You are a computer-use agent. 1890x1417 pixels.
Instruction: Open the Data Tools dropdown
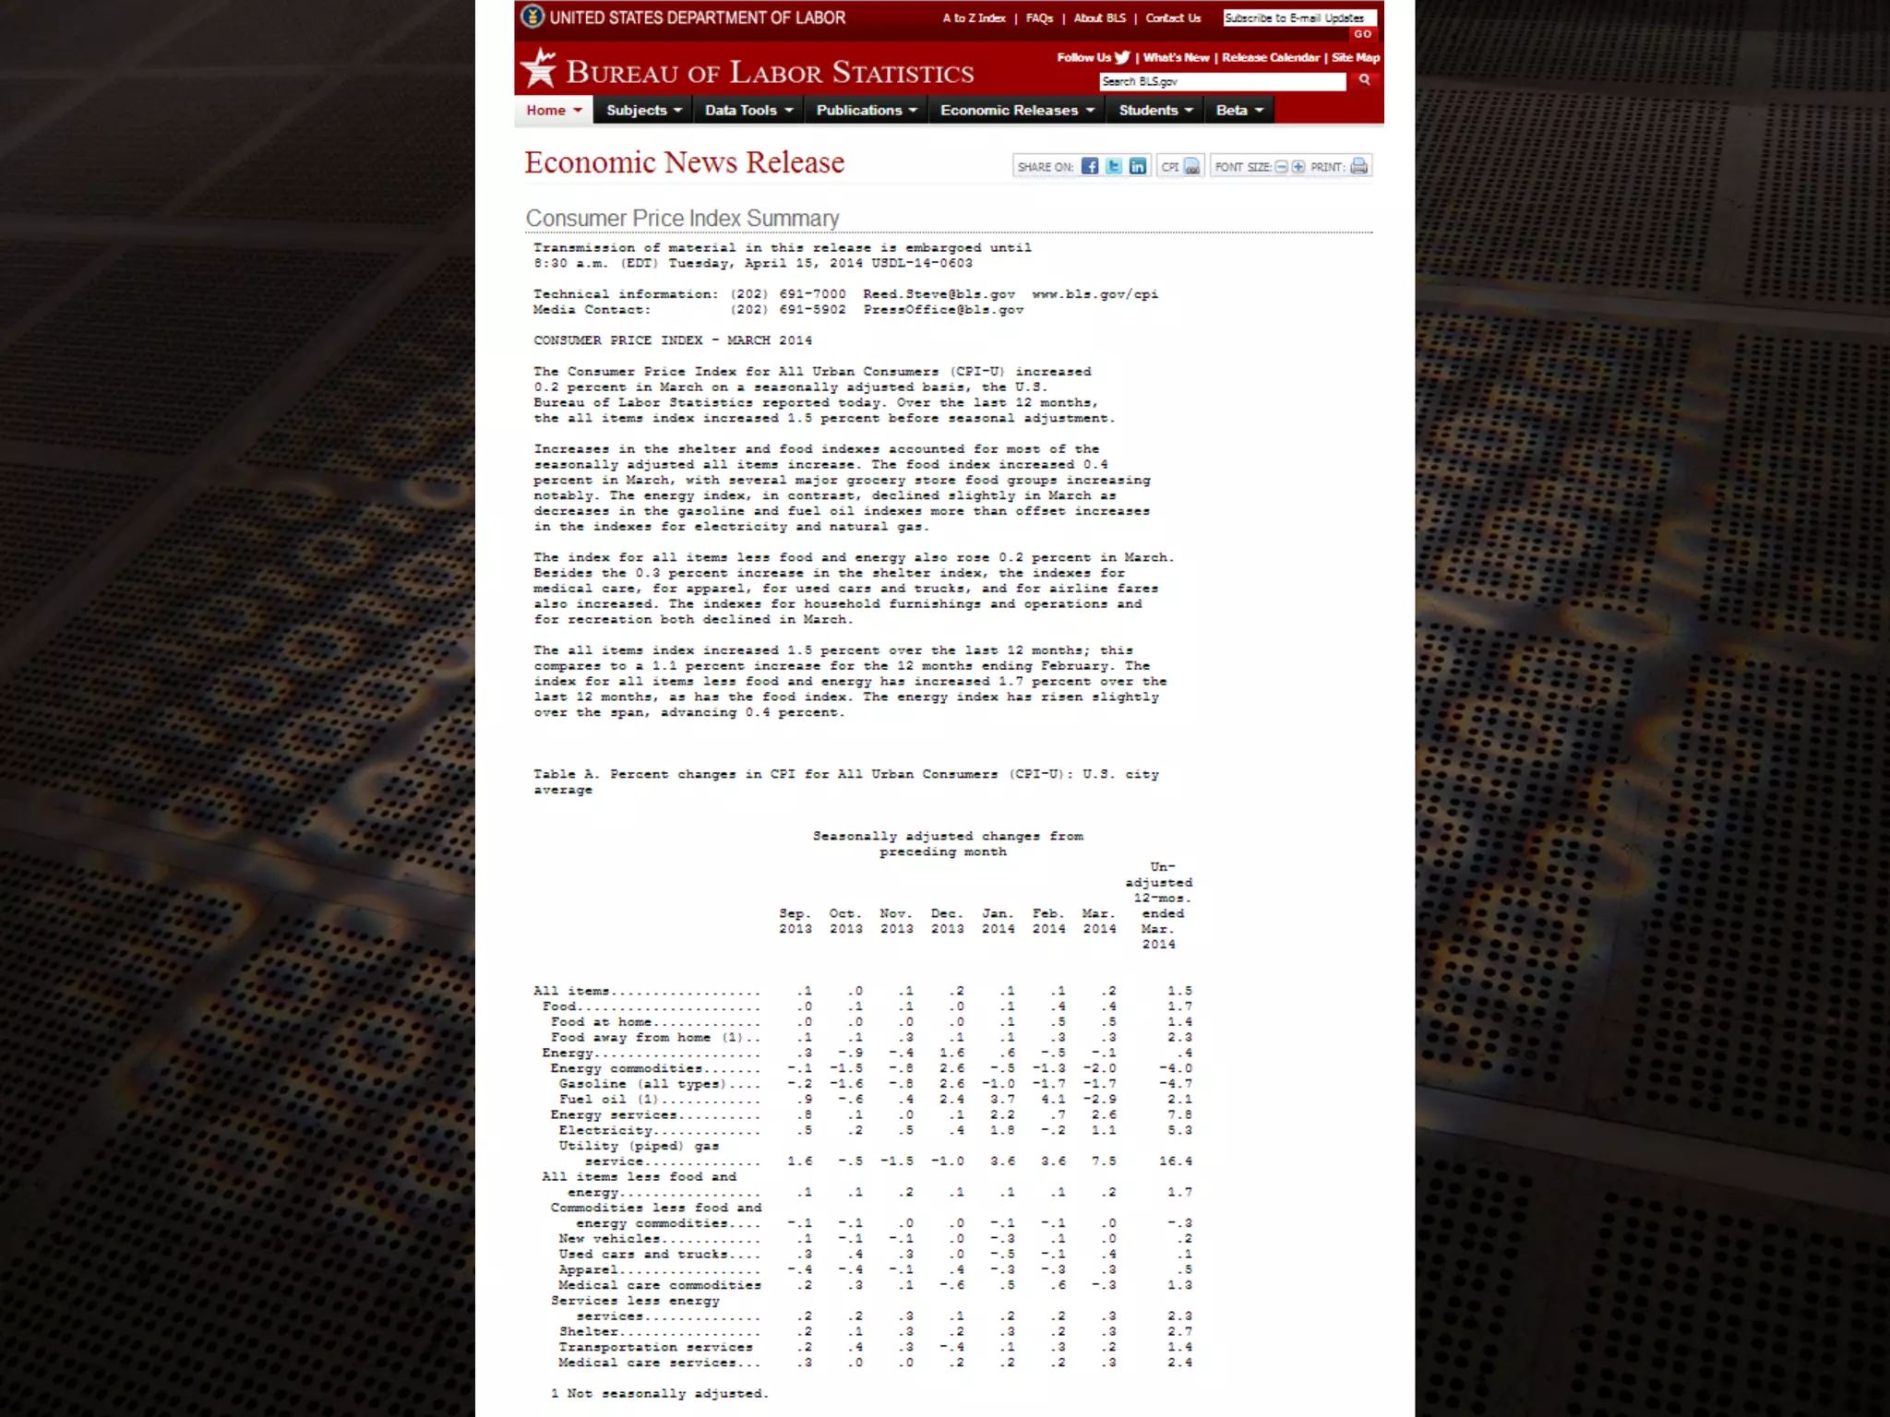click(748, 110)
